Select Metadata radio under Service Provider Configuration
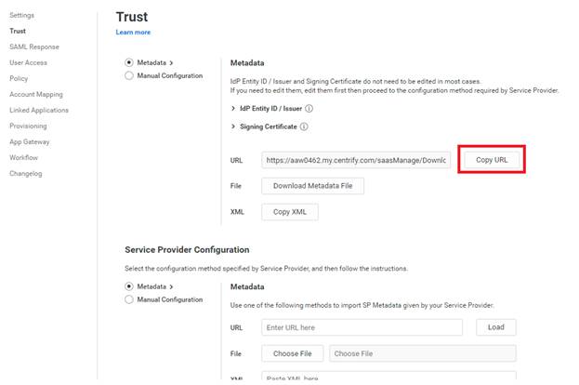This screenshot has height=385, width=579. tap(129, 286)
